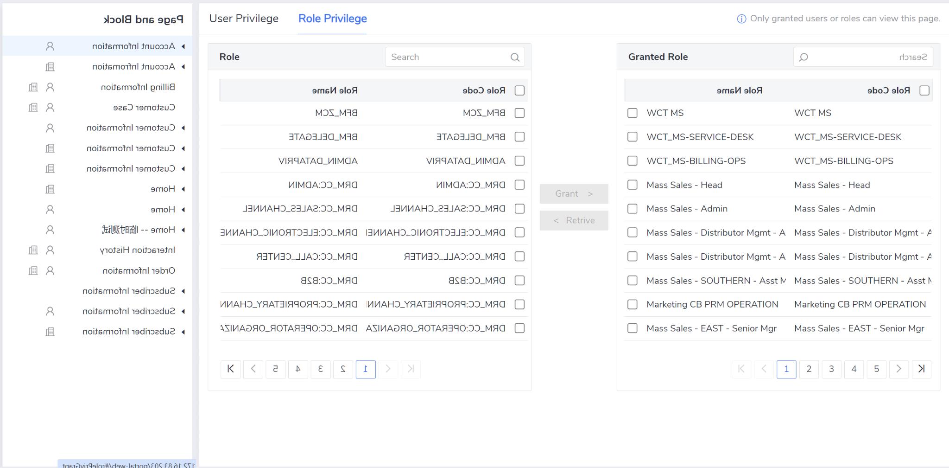
Task: Jump to the last page of the Granted Role list
Action: coord(921,369)
